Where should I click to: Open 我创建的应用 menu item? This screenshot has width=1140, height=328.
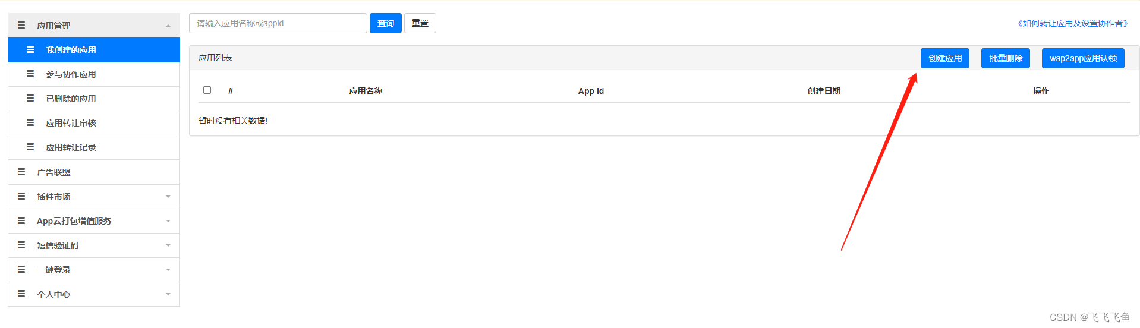tap(71, 50)
